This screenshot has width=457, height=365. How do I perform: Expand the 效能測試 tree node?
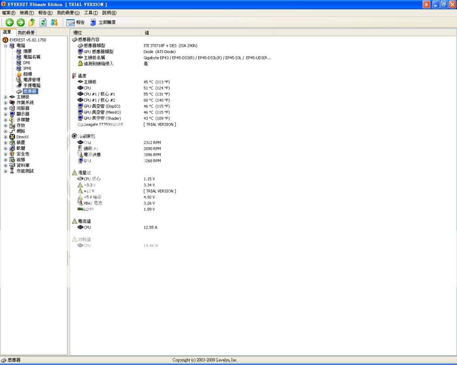point(5,171)
